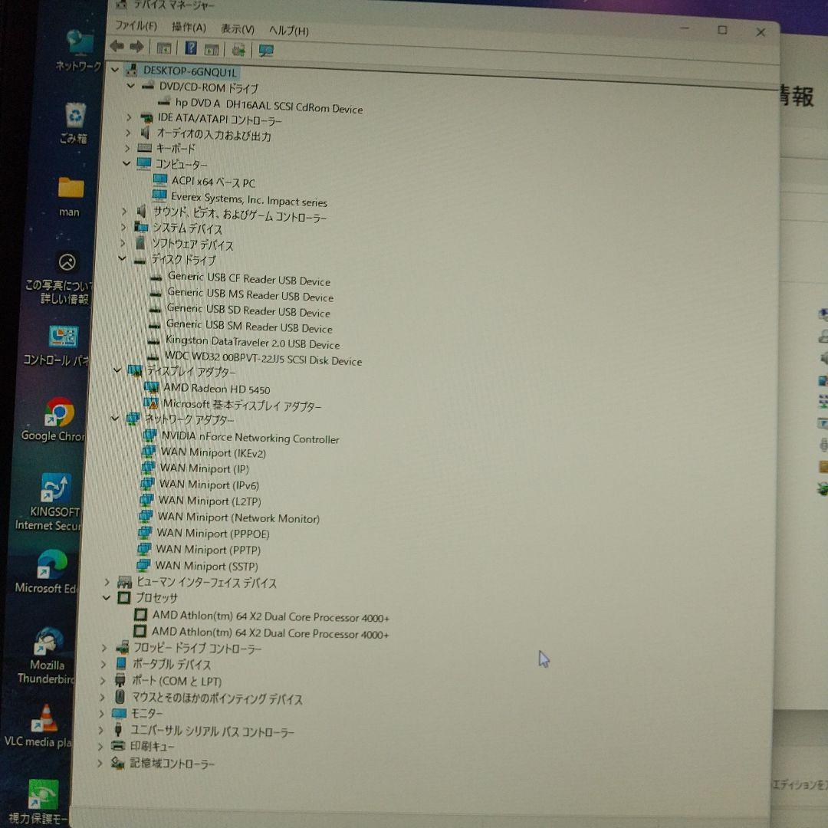This screenshot has height=828, width=828.
Task: Collapse the ディスク ドライブ category
Action: pos(122,258)
